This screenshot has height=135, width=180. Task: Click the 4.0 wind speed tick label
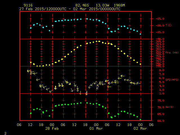[x=161, y=86]
